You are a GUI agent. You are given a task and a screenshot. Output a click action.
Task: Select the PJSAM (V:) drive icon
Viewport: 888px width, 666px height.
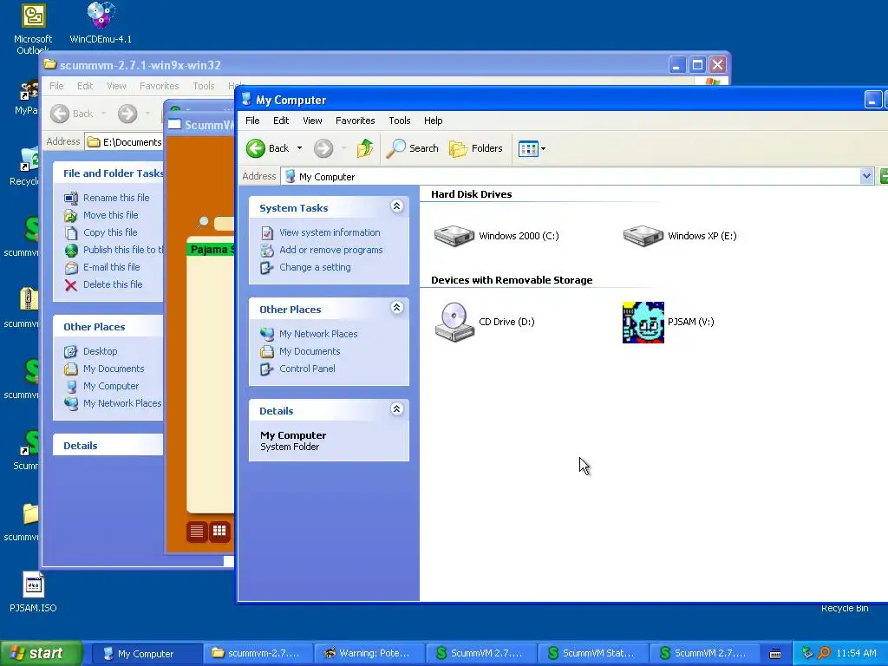point(643,323)
